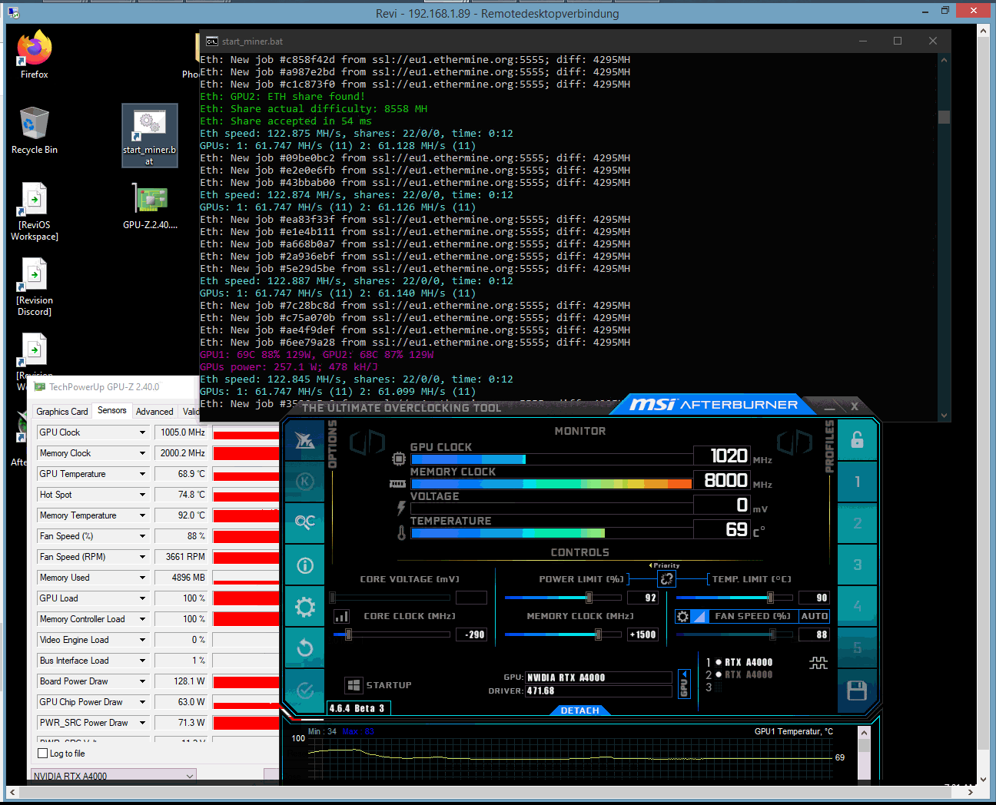
Task: Click the Memory Used sensor dropdown
Action: [142, 578]
